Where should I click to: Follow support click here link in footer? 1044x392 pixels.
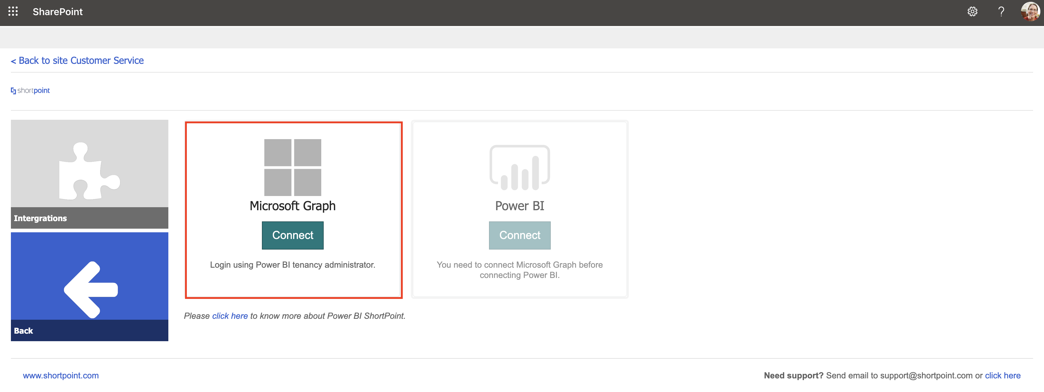pyautogui.click(x=1002, y=375)
